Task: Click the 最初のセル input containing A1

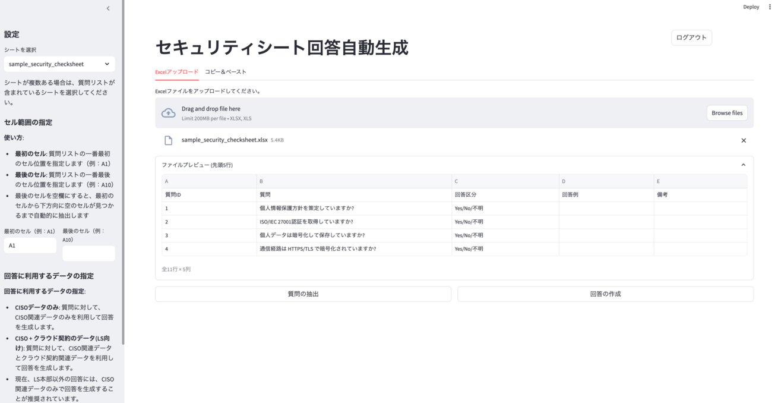Action: (x=30, y=245)
